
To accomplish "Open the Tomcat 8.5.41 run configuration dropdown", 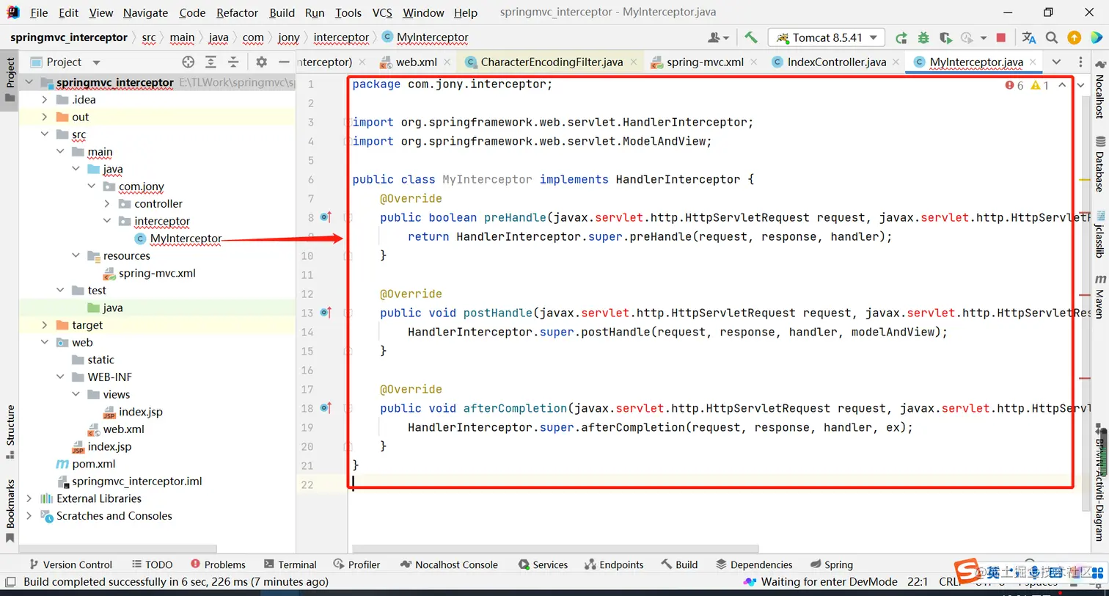I will [827, 37].
